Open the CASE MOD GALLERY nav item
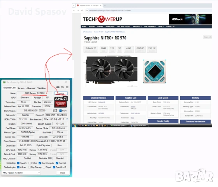The image size is (218, 187). [124, 26]
